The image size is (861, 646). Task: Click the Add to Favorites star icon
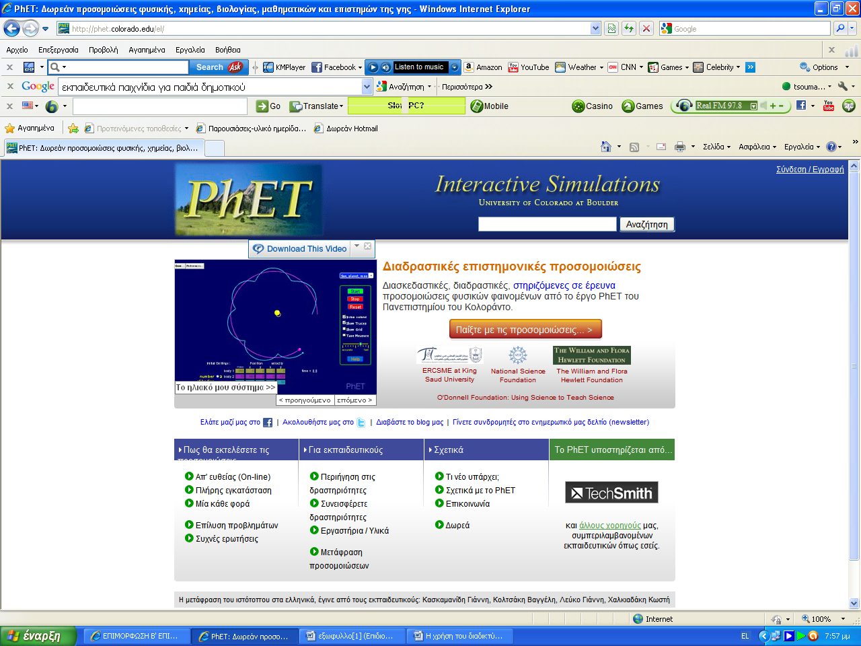tap(73, 129)
